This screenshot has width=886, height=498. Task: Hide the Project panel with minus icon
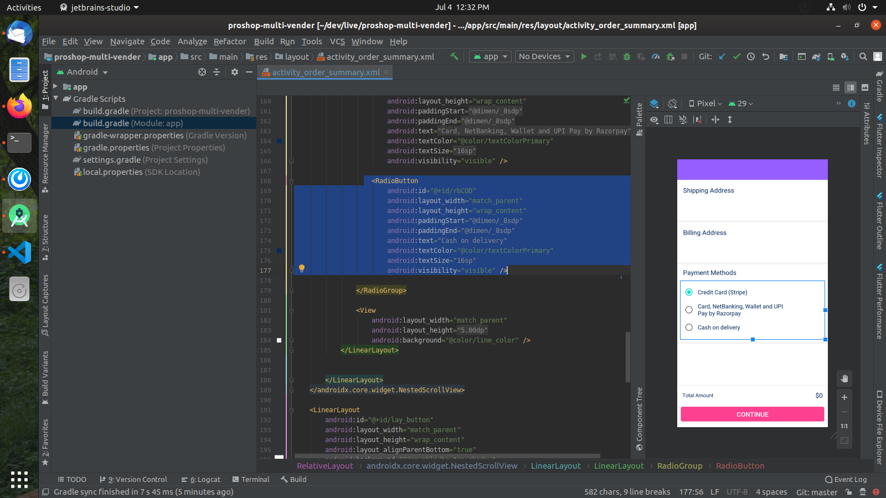tap(249, 72)
